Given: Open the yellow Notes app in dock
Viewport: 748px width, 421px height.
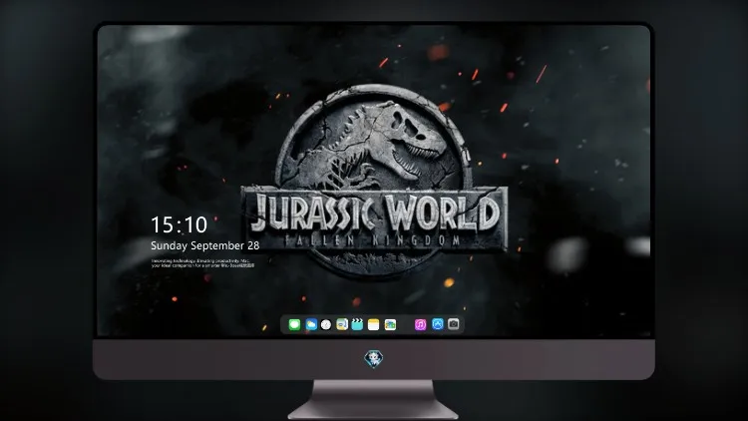Looking at the screenshot, I should point(374,324).
